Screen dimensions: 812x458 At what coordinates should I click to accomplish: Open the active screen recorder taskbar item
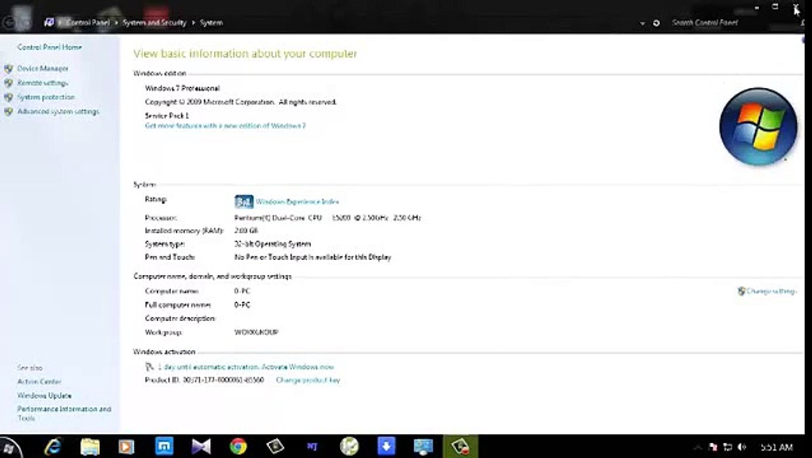[x=460, y=447]
